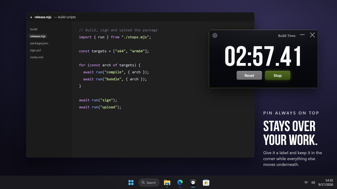Click the unsaved dot before release.mjs title
Image resolution: width=337 pixels, height=189 pixels.
point(31,17)
